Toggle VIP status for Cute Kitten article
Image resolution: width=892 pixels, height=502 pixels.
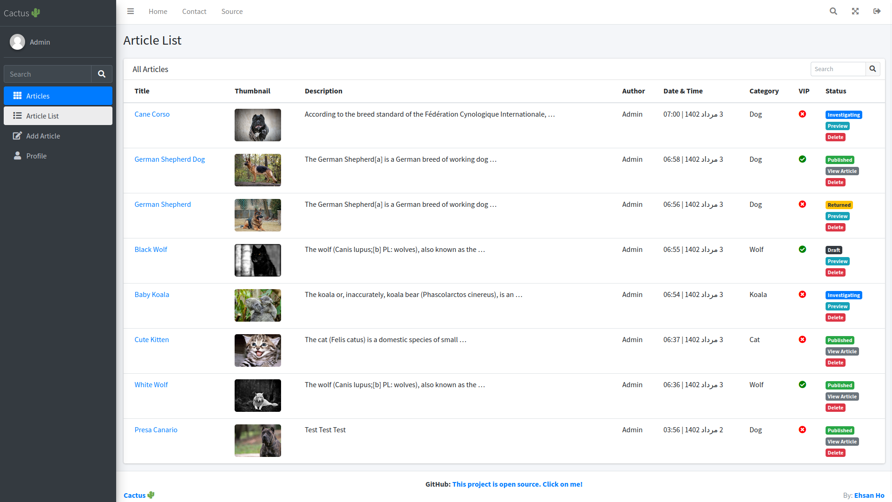[802, 340]
